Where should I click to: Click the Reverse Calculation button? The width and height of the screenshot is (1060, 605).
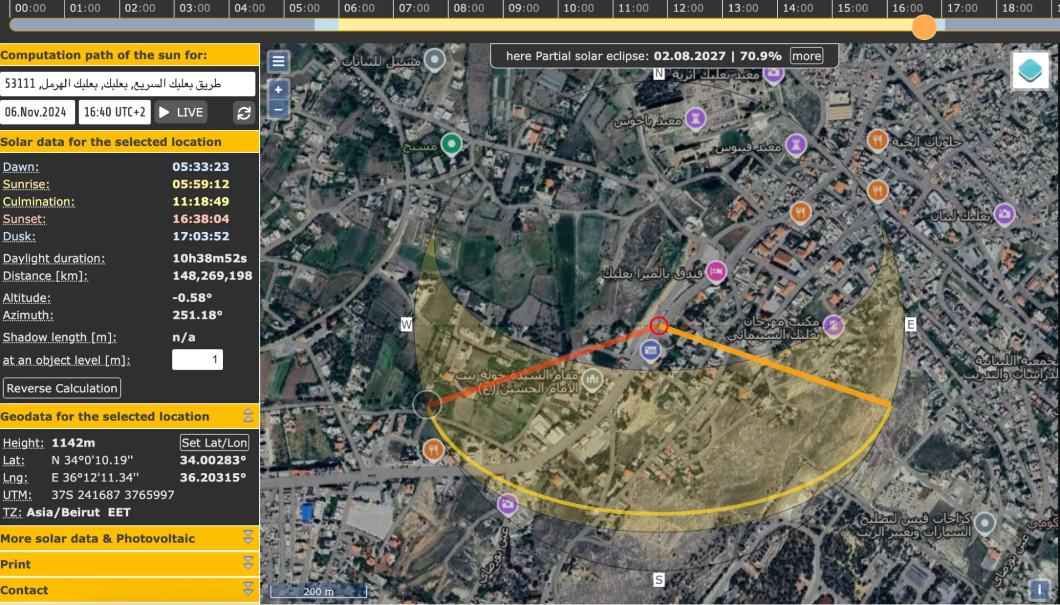pos(62,388)
